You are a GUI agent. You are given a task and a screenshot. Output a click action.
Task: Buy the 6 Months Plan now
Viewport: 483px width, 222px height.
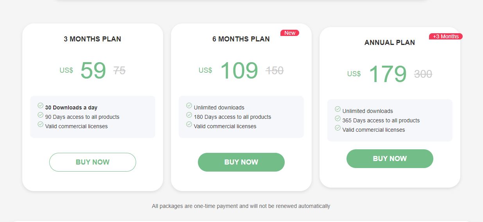point(241,162)
